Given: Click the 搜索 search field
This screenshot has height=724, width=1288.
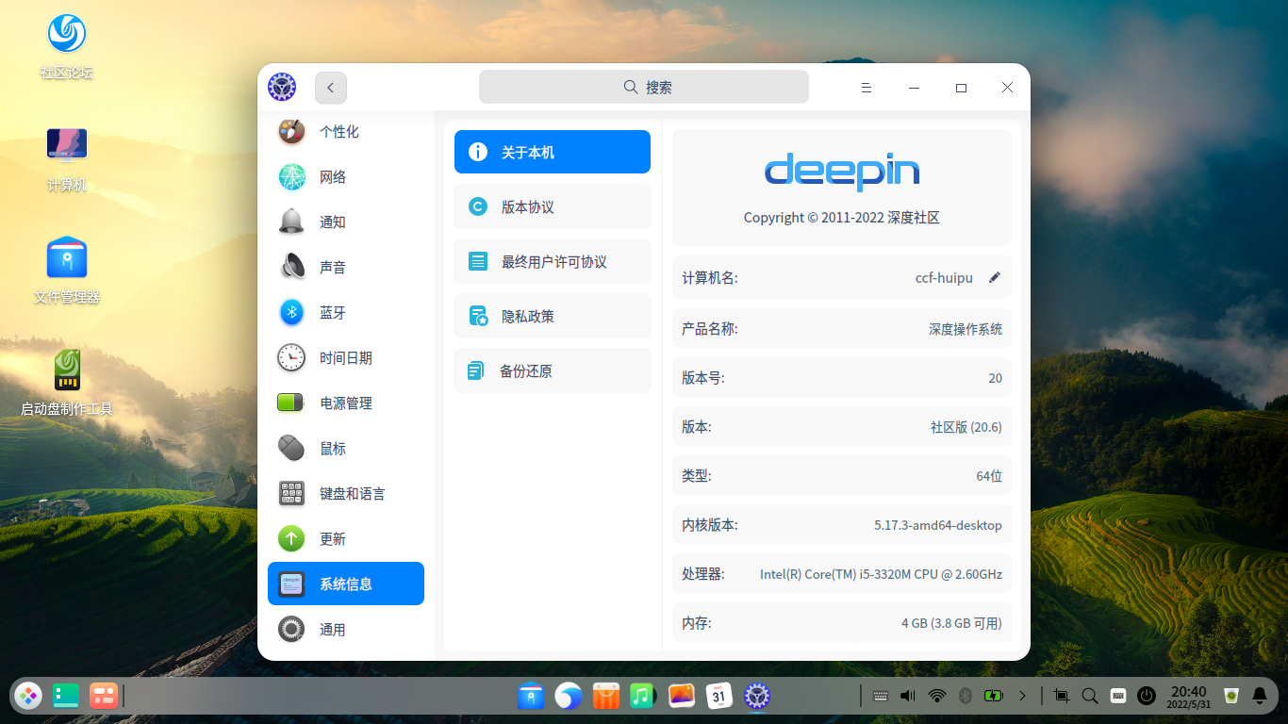Looking at the screenshot, I should pos(644,86).
